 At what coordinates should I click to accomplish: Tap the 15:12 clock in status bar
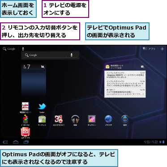click(150, 142)
